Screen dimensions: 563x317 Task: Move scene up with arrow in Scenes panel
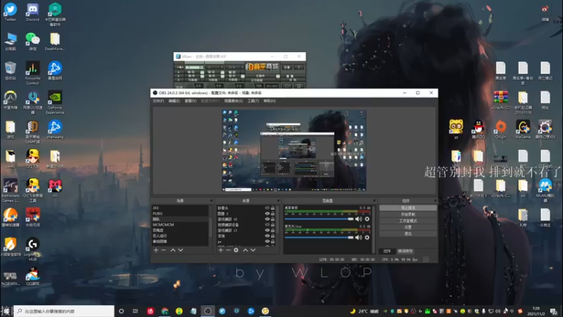tap(172, 250)
